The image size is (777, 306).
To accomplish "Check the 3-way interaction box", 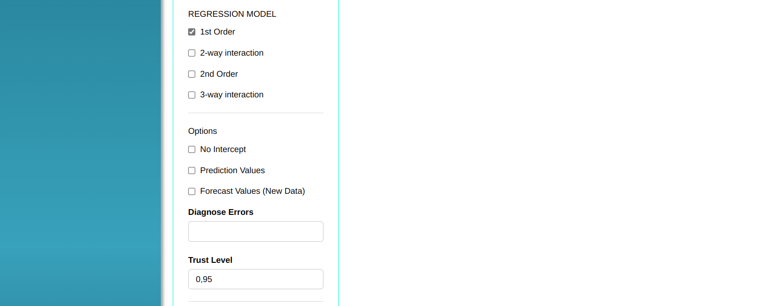I will pos(192,95).
